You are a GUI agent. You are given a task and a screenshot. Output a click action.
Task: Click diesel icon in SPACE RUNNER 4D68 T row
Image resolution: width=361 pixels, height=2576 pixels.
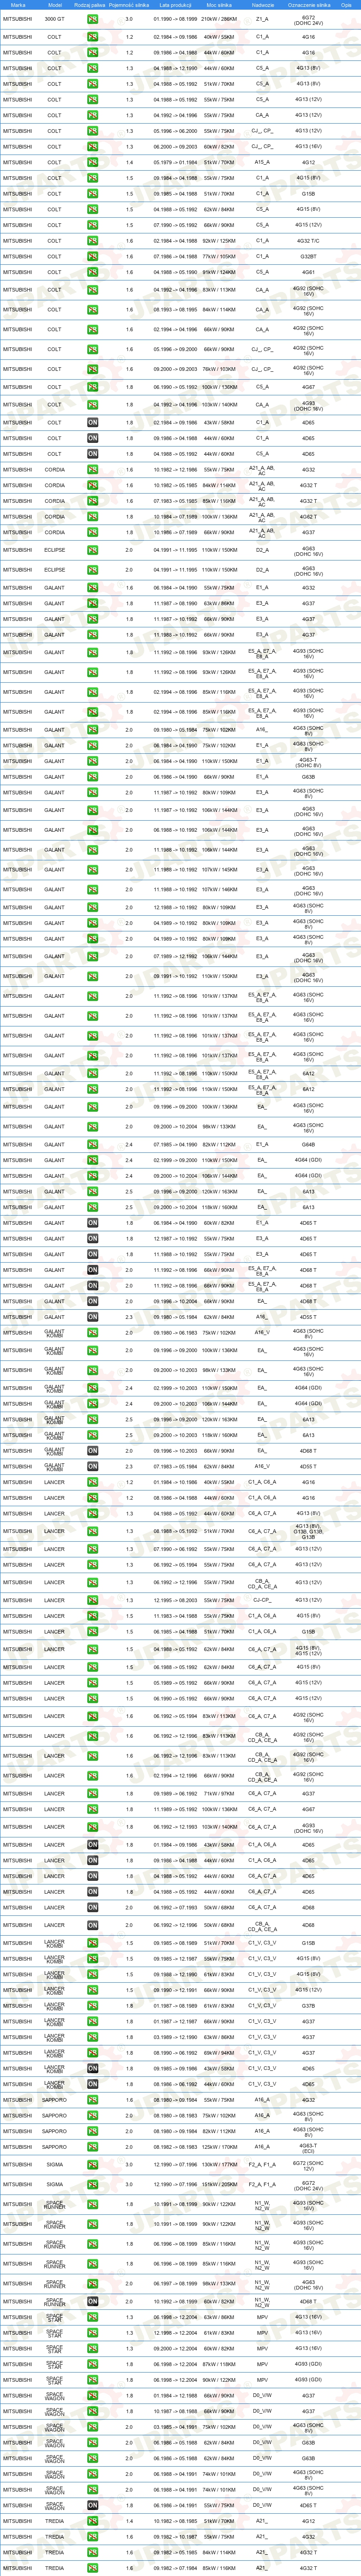click(92, 2301)
